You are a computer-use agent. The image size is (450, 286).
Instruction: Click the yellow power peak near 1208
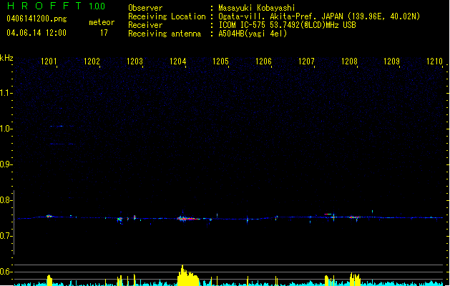[355, 279]
